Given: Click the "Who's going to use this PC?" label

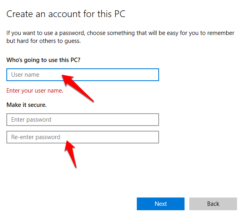Looking at the screenshot, I should click(46, 60).
